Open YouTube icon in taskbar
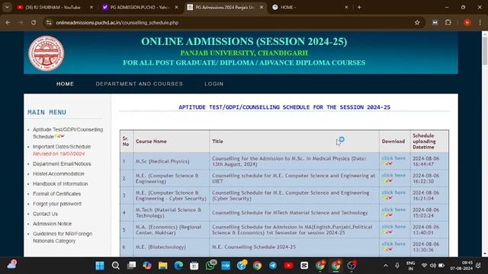The height and width of the screenshot is (274, 488). [288, 266]
